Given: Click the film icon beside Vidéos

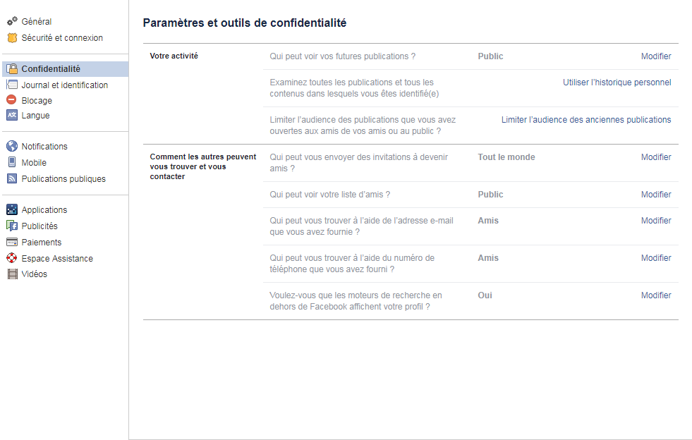Looking at the screenshot, I should [x=12, y=274].
